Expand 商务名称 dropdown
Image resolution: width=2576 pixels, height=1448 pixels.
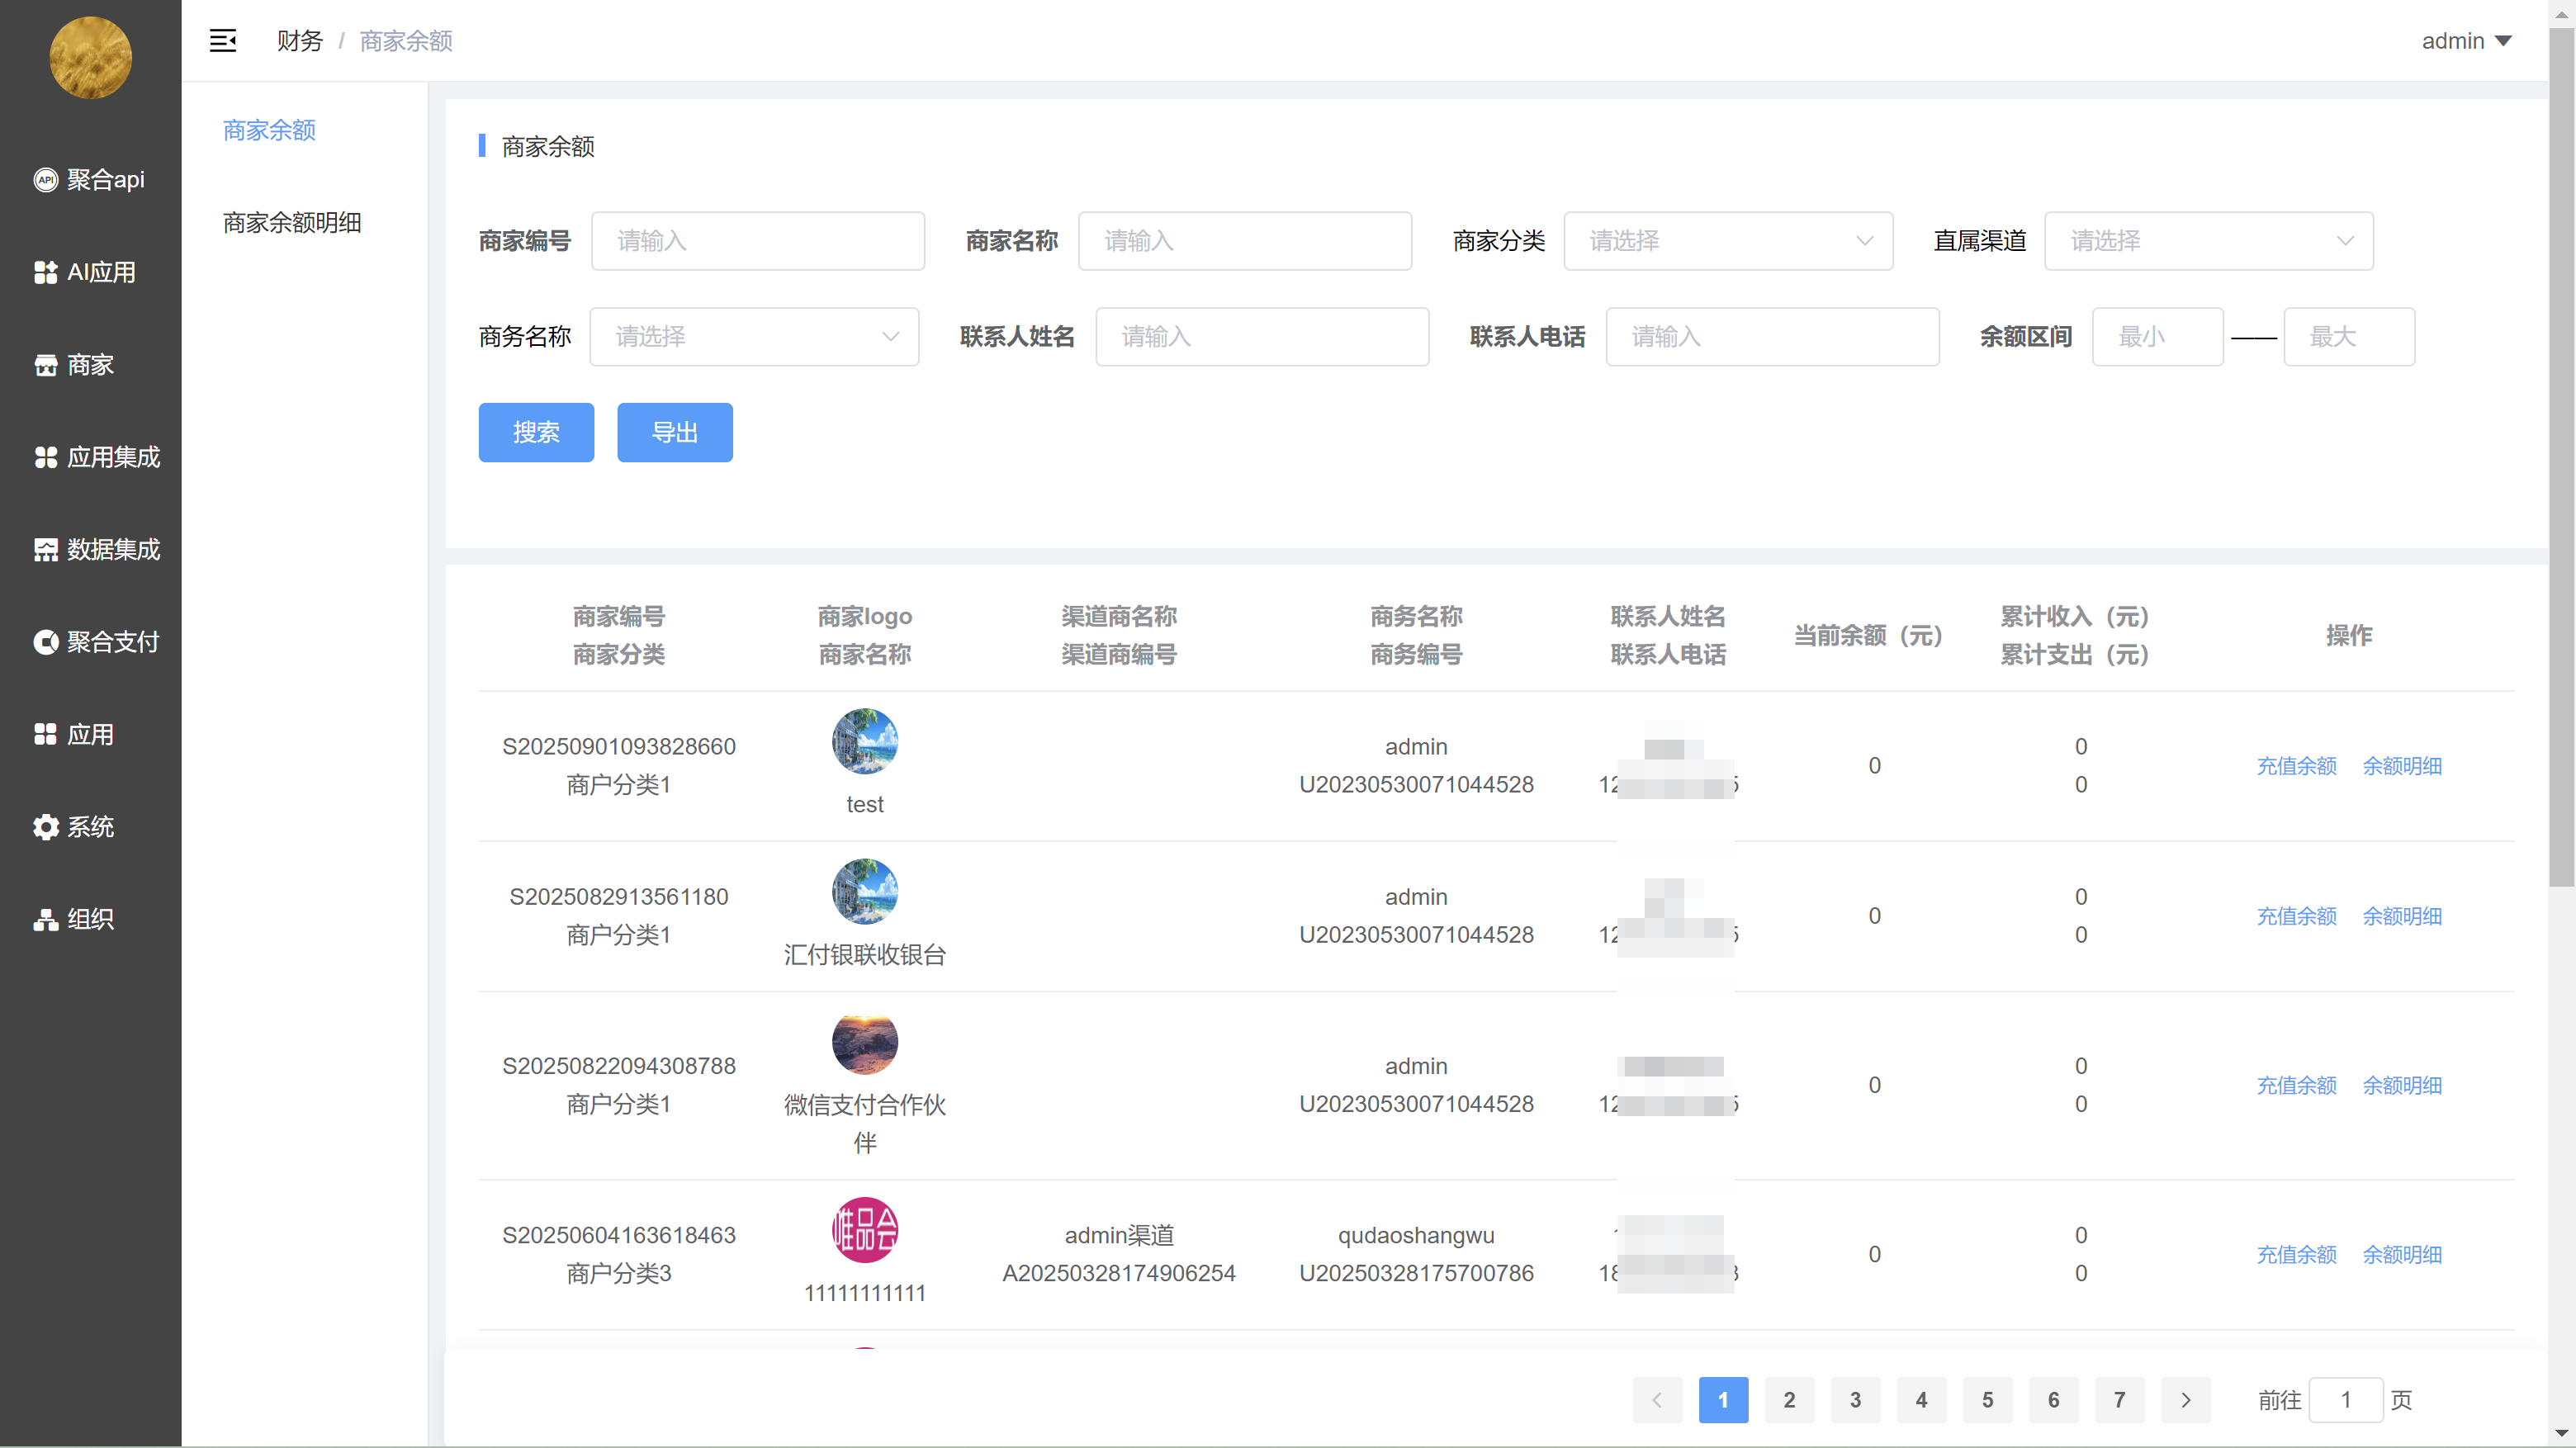point(754,337)
